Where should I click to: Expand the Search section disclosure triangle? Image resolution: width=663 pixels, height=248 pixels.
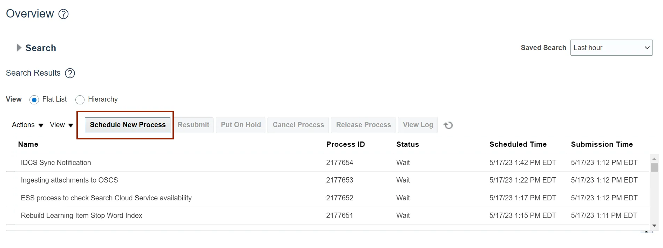[19, 48]
